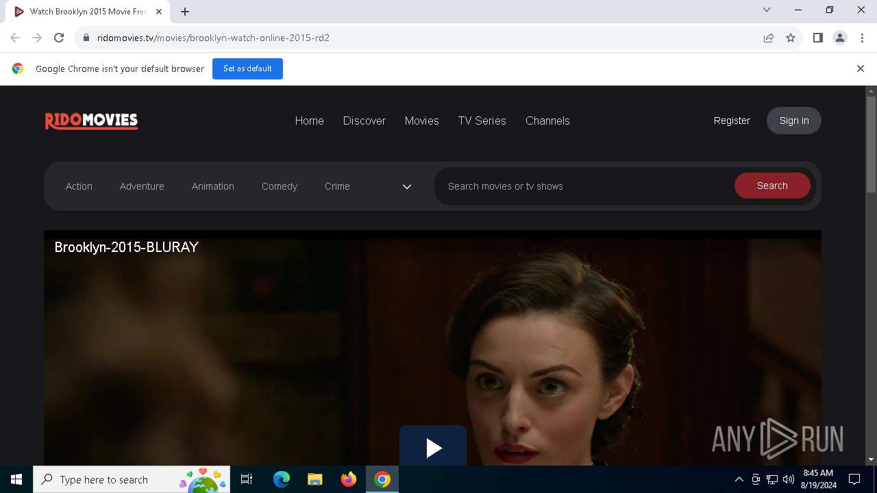Open the Register link

click(x=732, y=121)
